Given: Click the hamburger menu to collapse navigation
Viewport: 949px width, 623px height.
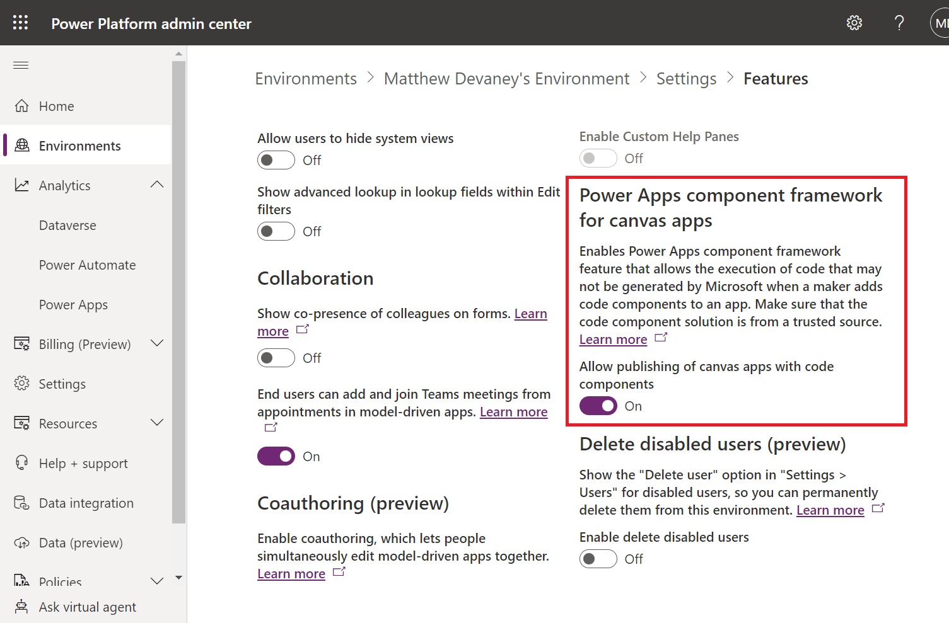Looking at the screenshot, I should 21,65.
